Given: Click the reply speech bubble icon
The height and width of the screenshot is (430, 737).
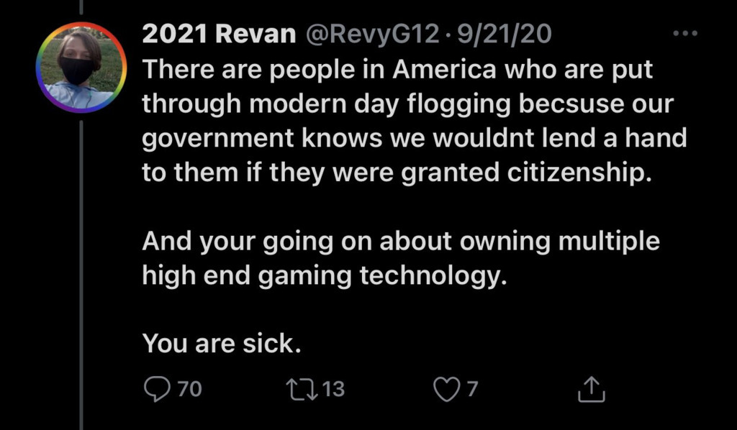Looking at the screenshot, I should coord(156,389).
